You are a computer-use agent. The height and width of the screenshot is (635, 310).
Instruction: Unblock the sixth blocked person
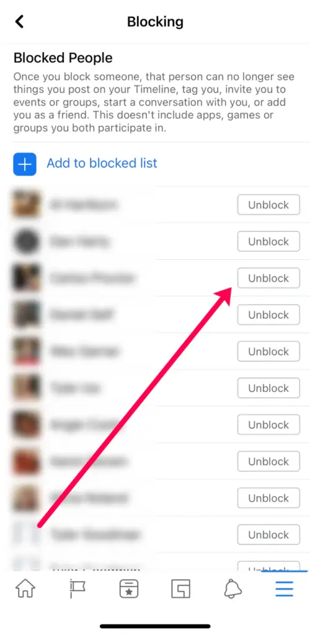(268, 388)
